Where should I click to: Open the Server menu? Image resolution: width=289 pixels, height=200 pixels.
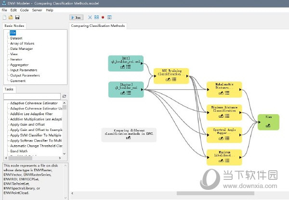[37, 10]
